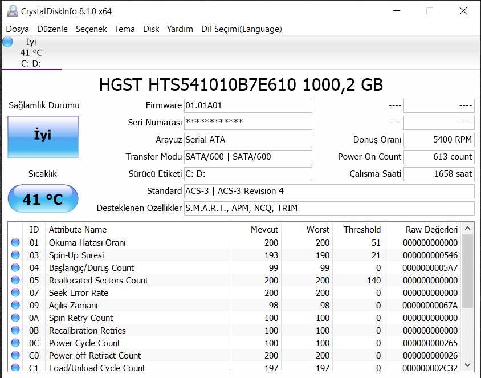Viewport: 481px width, 378px height.
Task: Open the Tema menu
Action: pos(125,29)
